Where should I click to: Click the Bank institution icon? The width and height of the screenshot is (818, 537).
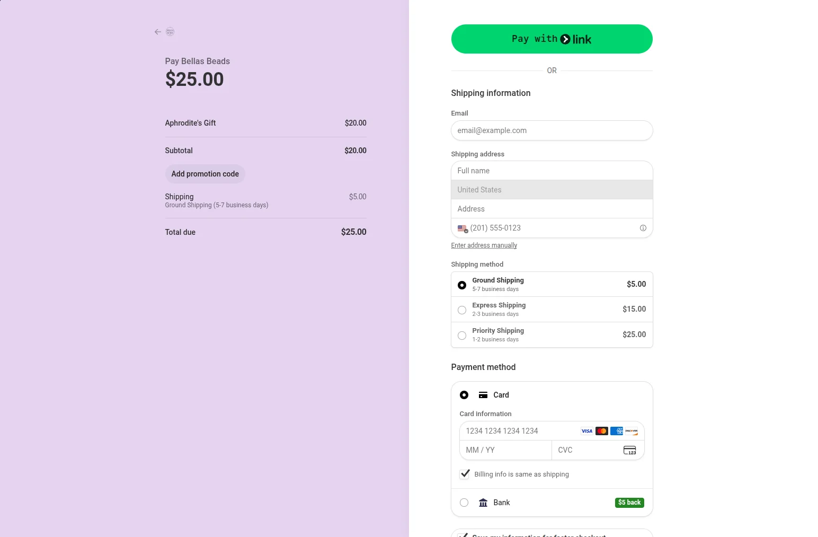click(483, 503)
